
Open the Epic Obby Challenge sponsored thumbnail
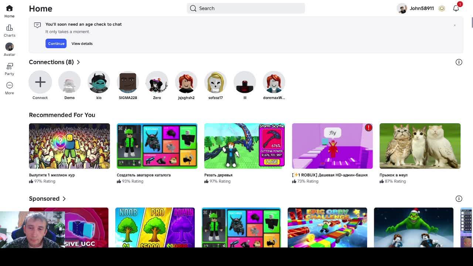coord(327,227)
